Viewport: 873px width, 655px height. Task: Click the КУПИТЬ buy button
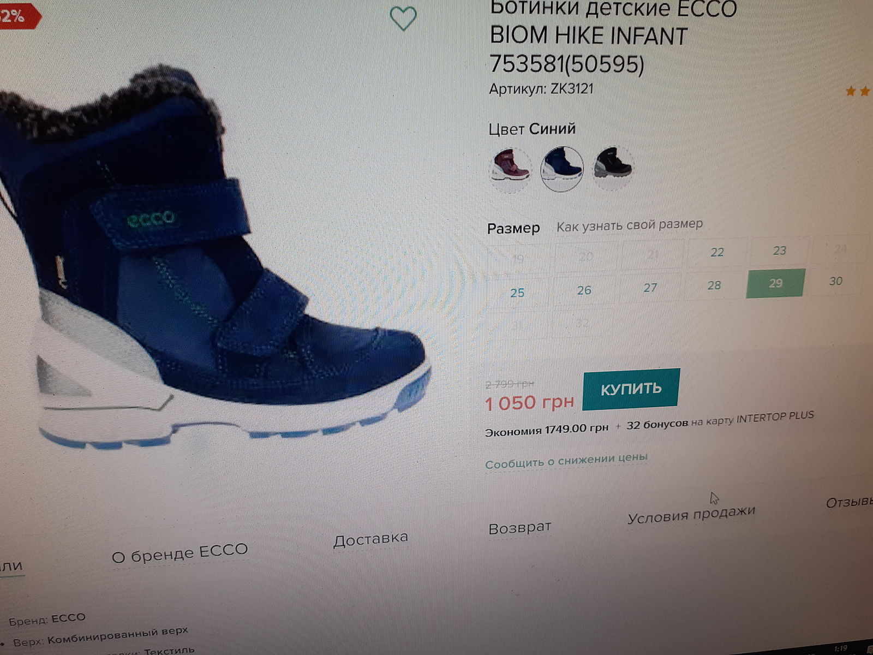631,389
